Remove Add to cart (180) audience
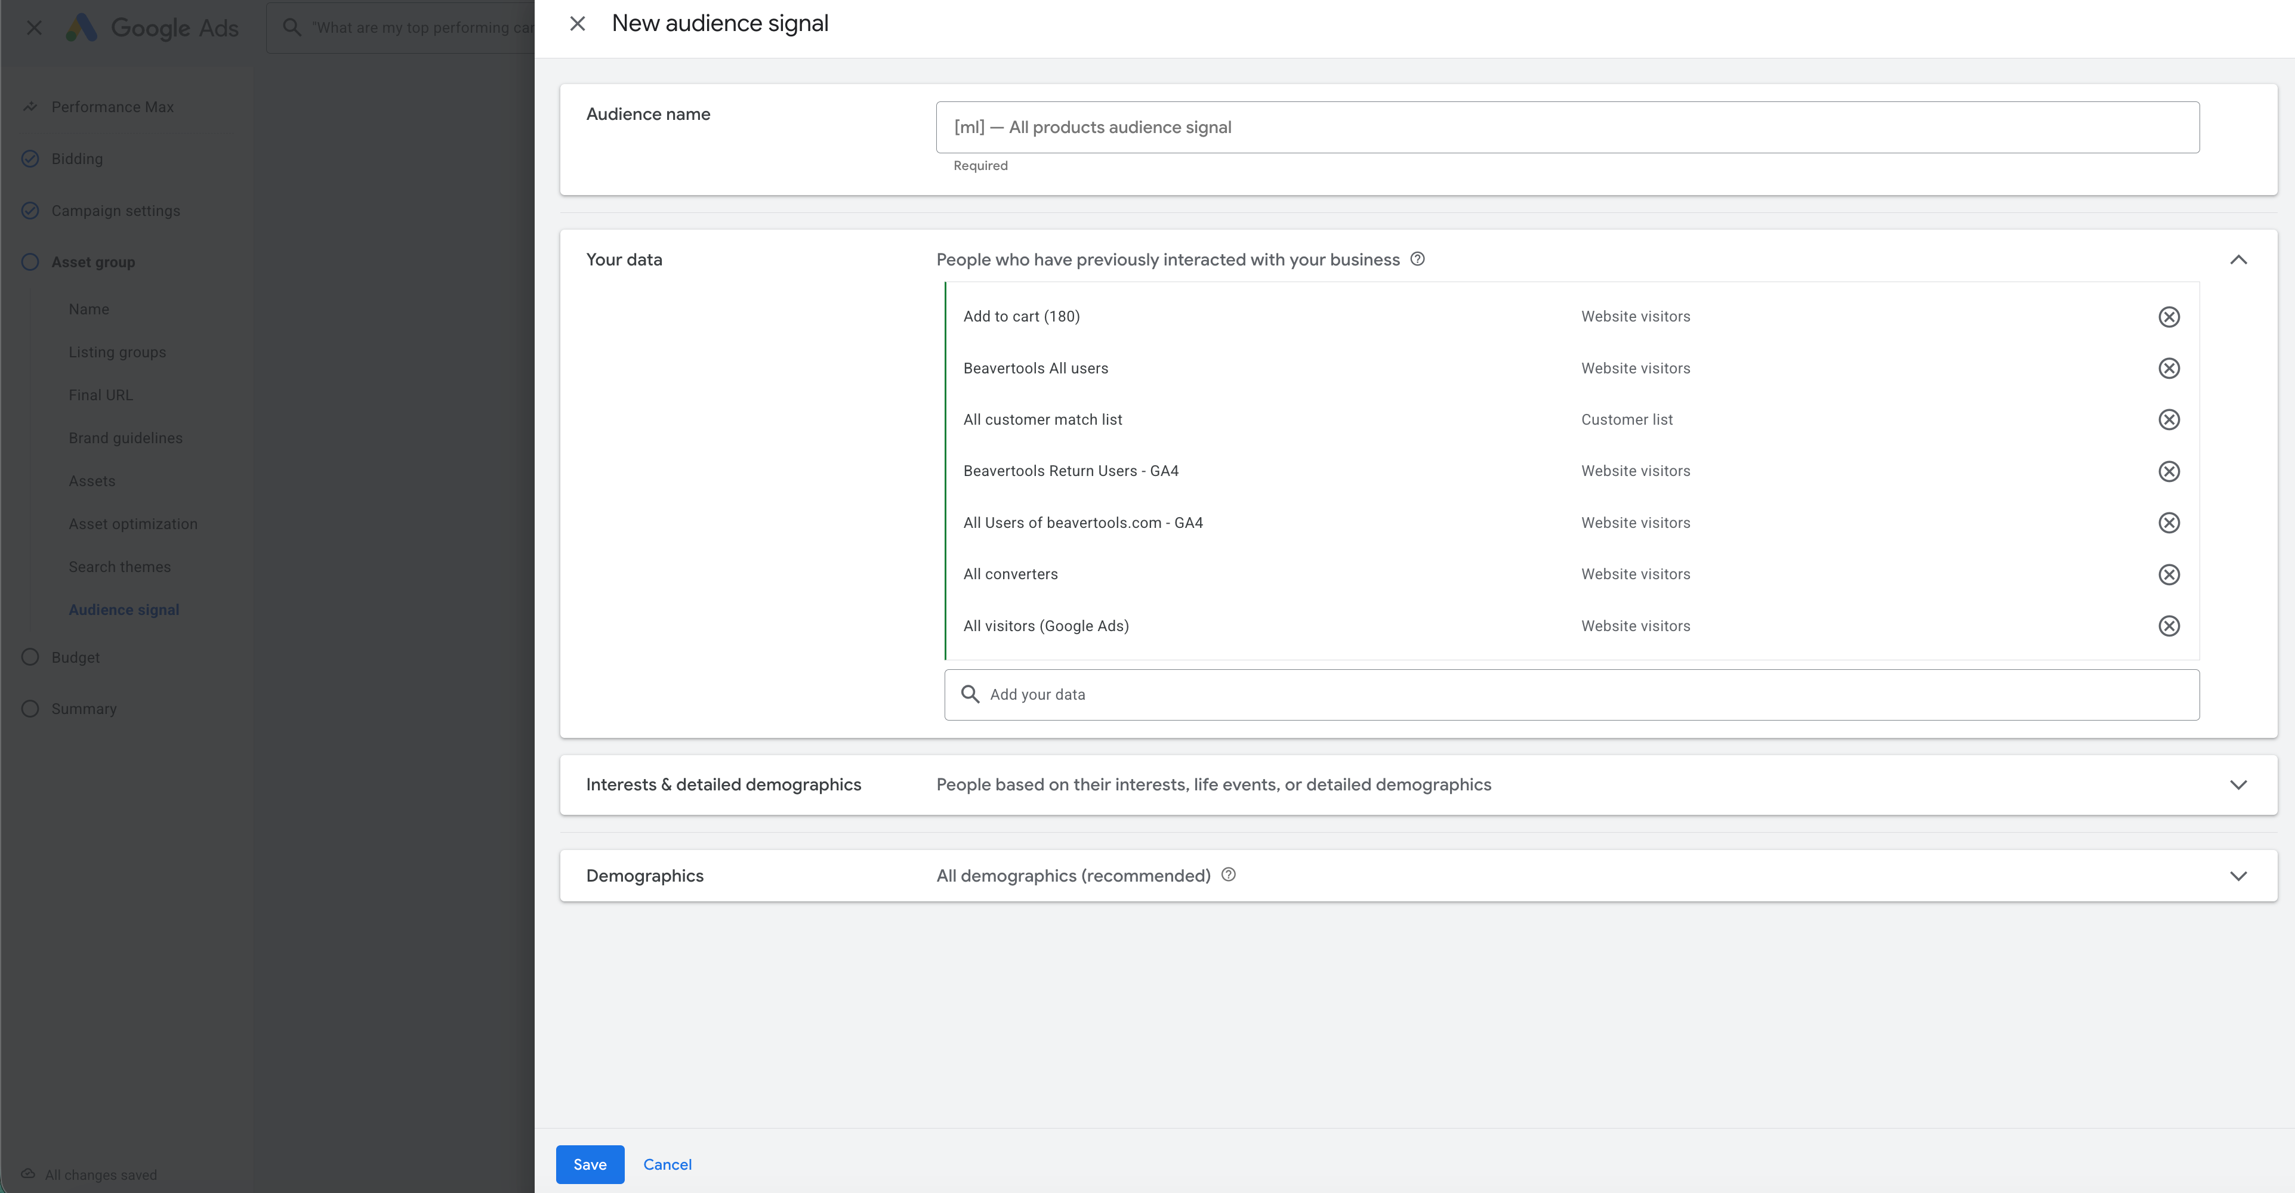2295x1193 pixels. [x=2168, y=317]
